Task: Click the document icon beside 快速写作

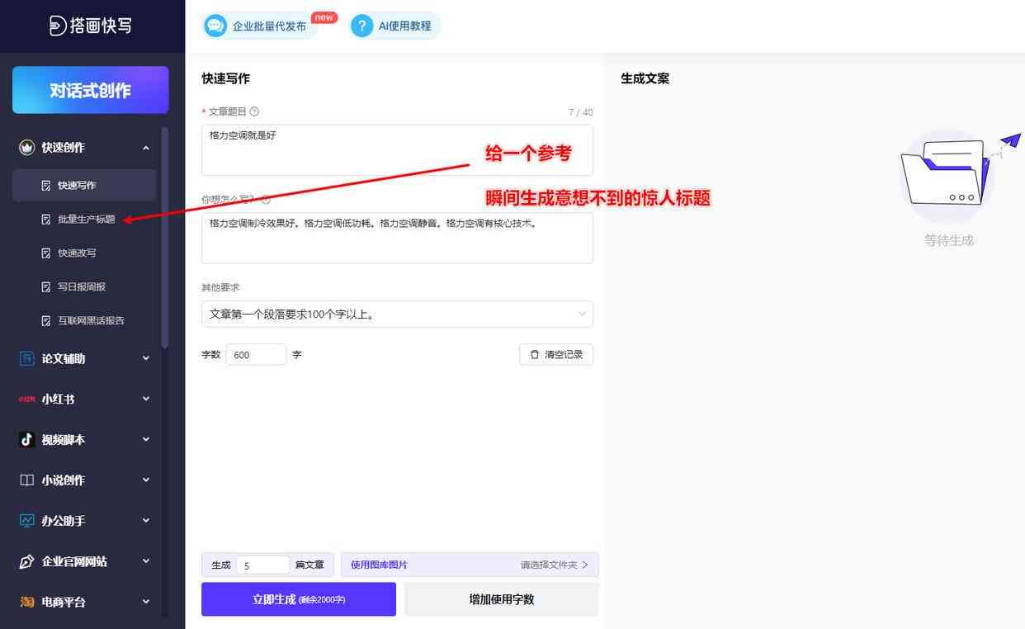Action: pos(46,186)
